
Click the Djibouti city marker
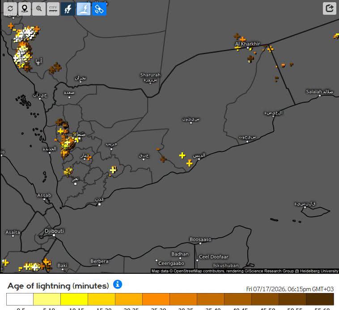54,235
